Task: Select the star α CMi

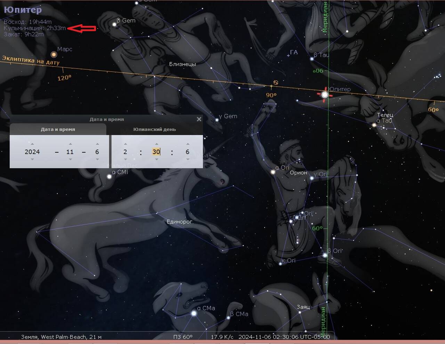Action: pyautogui.click(x=109, y=177)
